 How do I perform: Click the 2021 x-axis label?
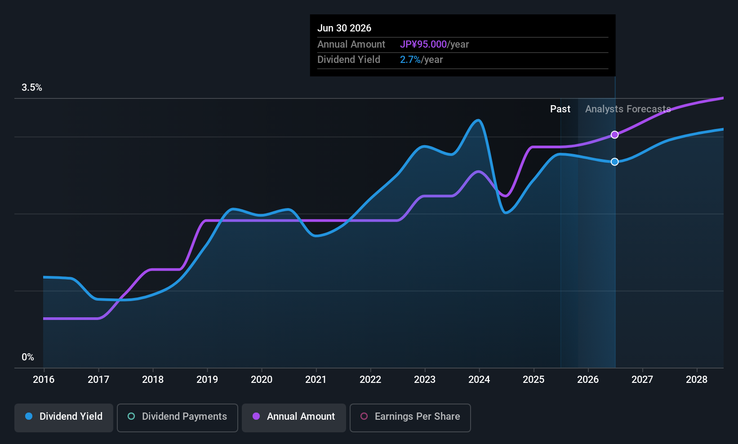pos(316,380)
